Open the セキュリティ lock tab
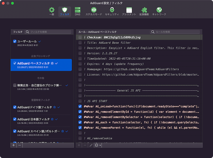 112,11
